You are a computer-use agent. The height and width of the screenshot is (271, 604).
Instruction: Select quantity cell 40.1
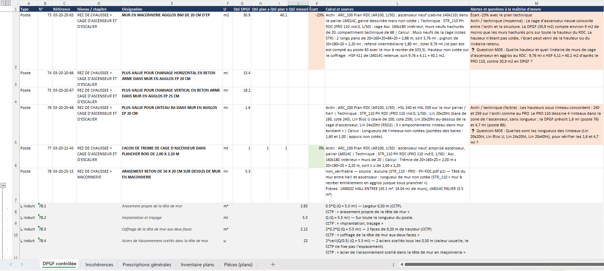(x=279, y=41)
